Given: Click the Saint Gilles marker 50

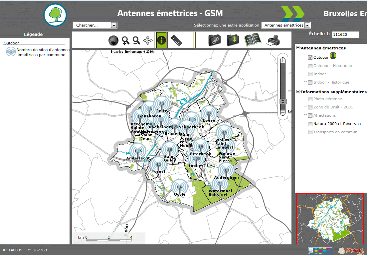Looking at the screenshot, I should pyautogui.click(x=170, y=150).
